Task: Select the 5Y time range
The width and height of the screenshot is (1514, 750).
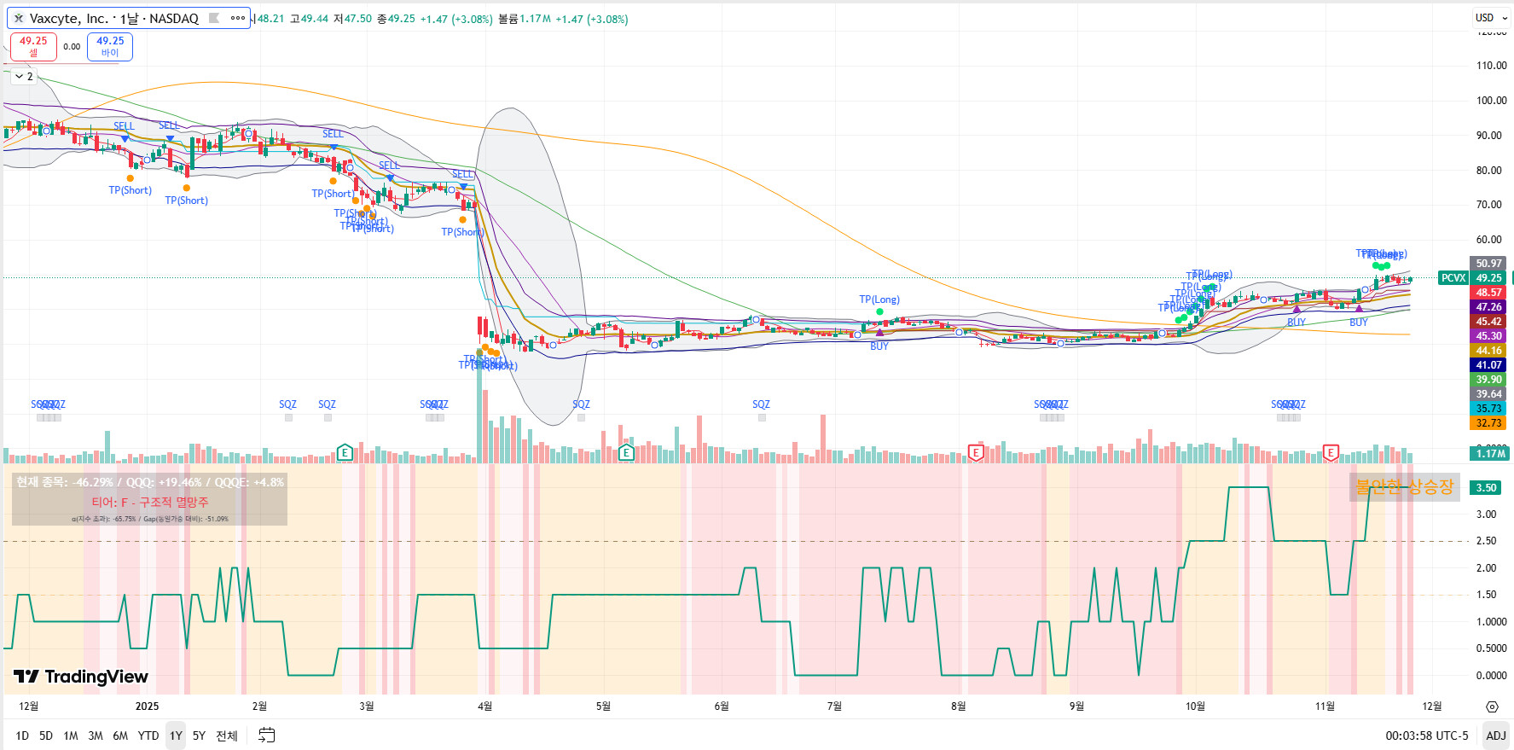Action: (x=199, y=735)
